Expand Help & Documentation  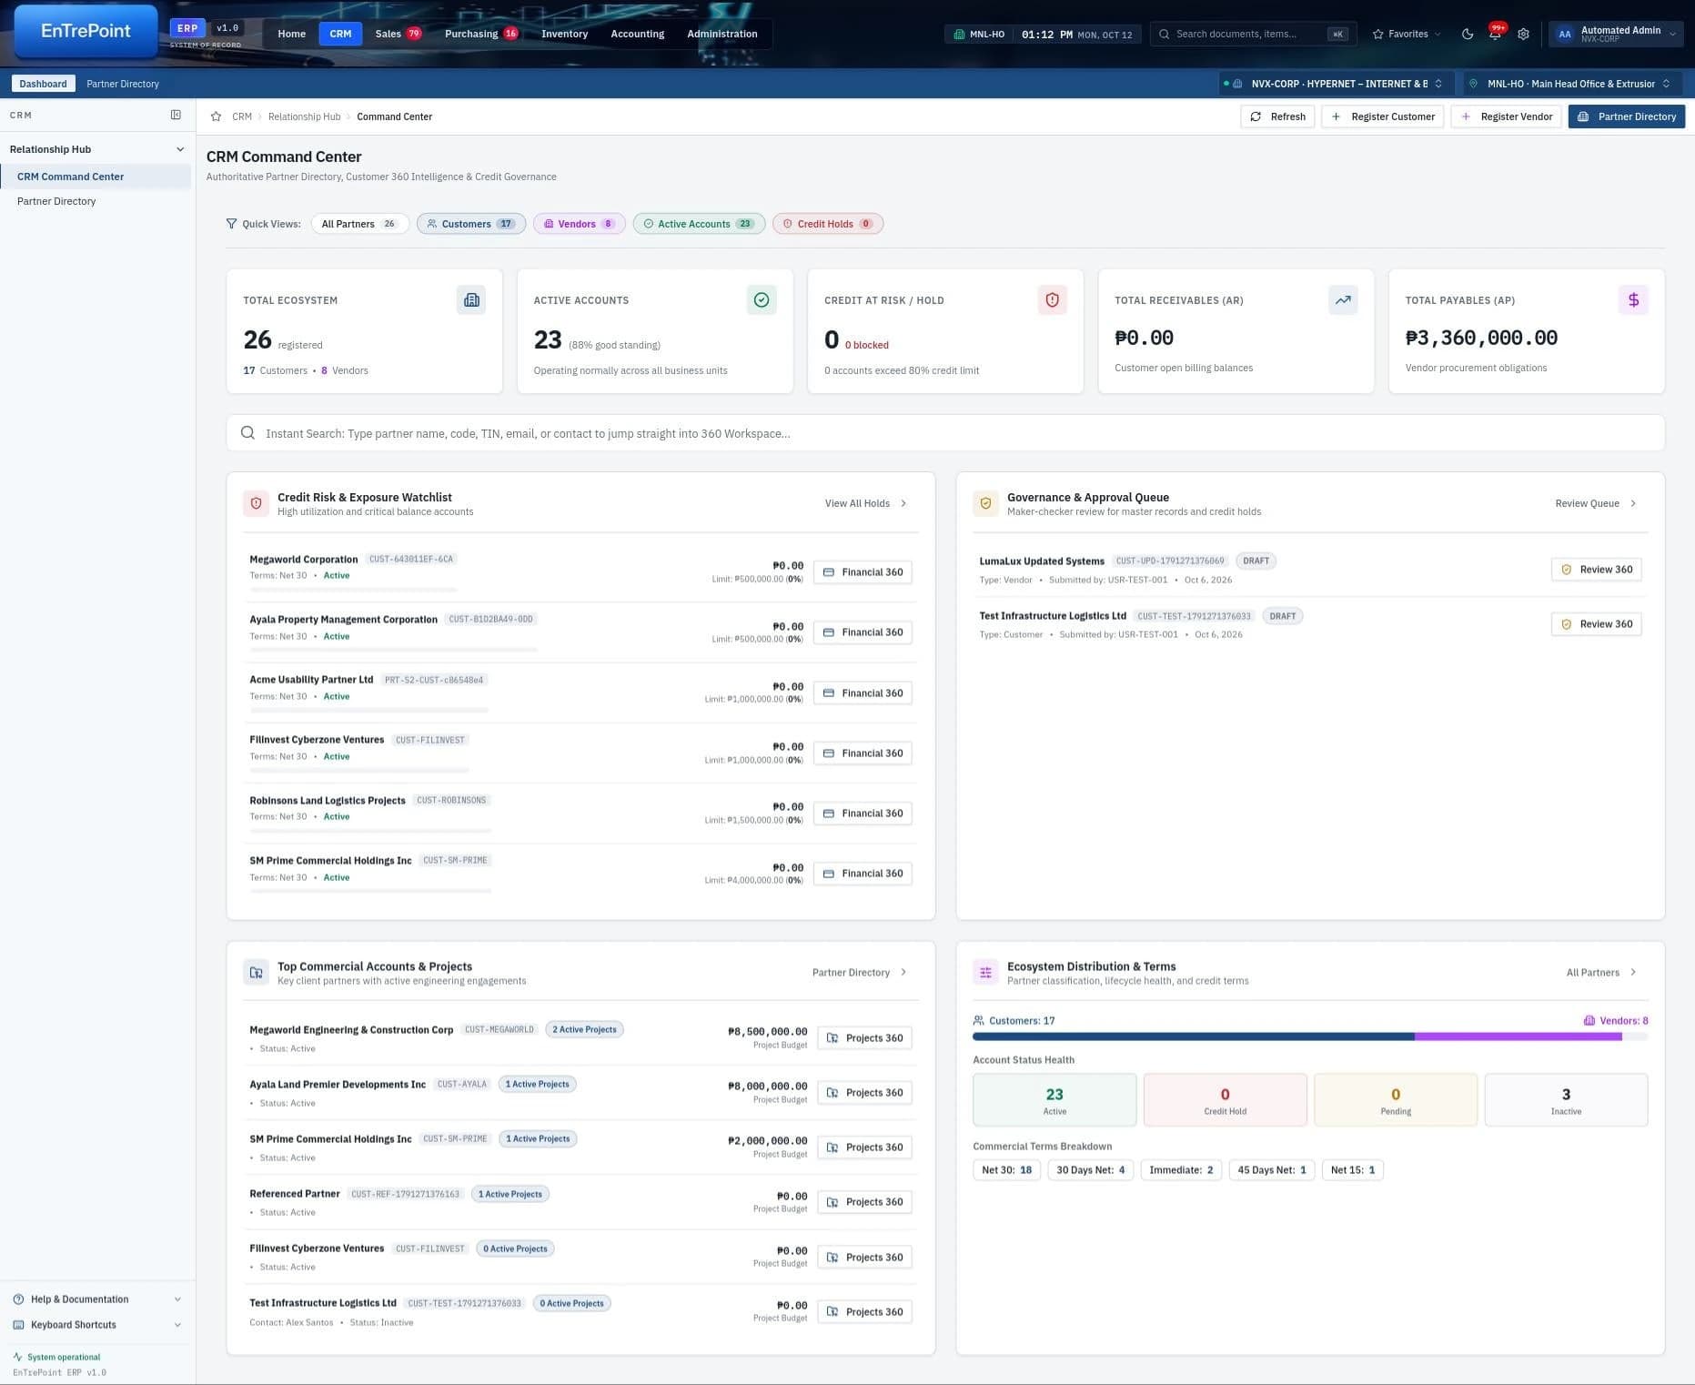click(96, 1299)
